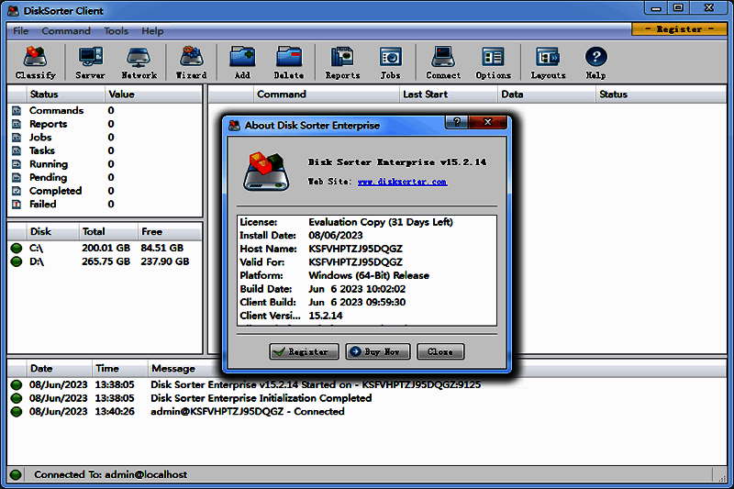
Task: Open the Help menu
Action: tap(152, 31)
